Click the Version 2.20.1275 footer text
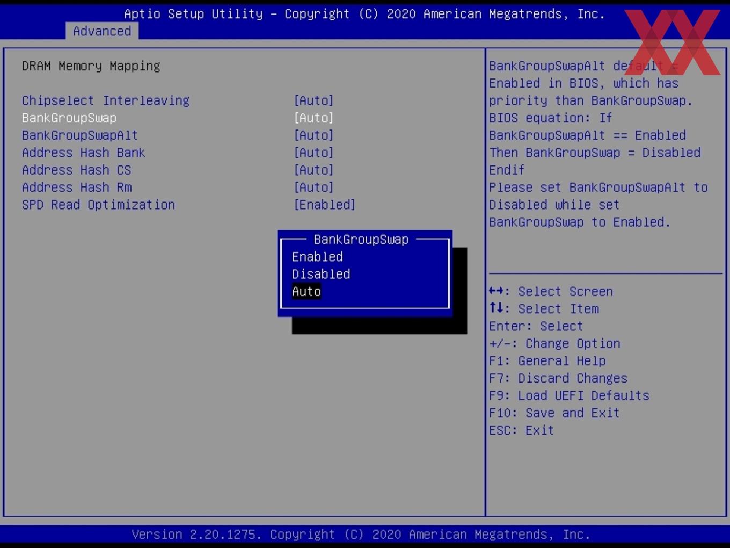 pos(361,535)
